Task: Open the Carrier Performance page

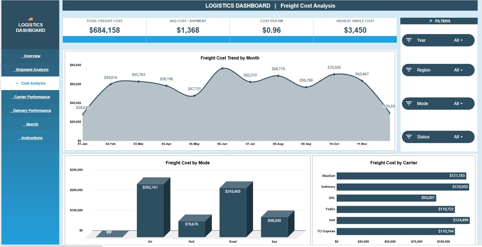Action: 32,97
